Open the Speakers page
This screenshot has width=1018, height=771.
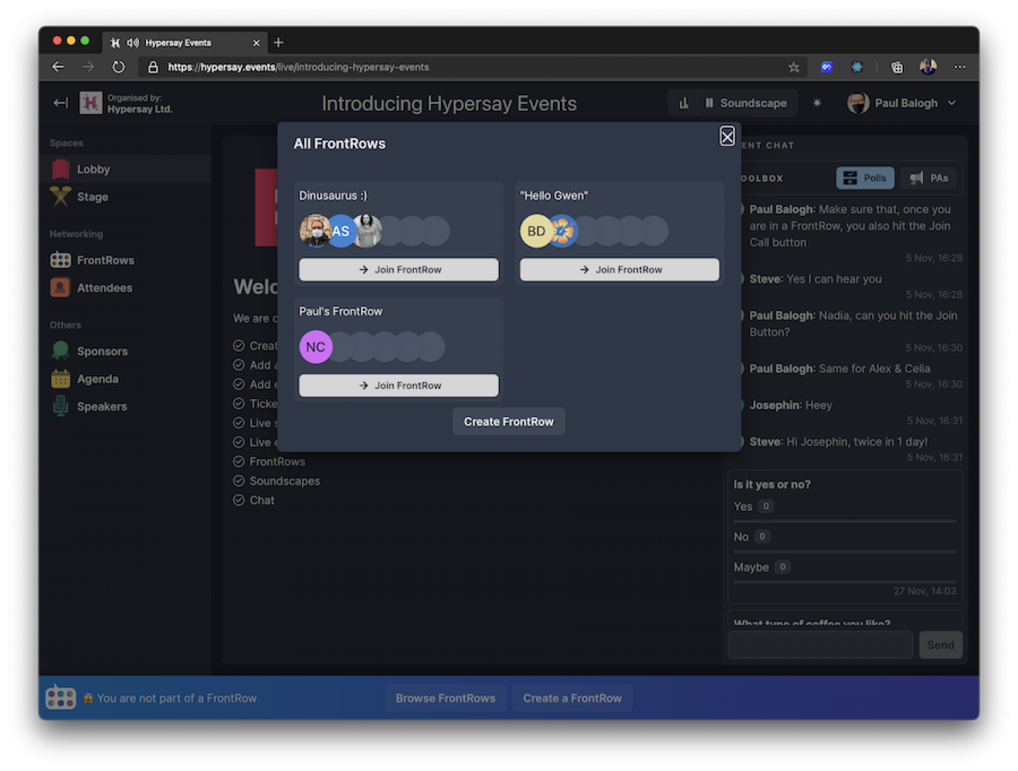[102, 407]
